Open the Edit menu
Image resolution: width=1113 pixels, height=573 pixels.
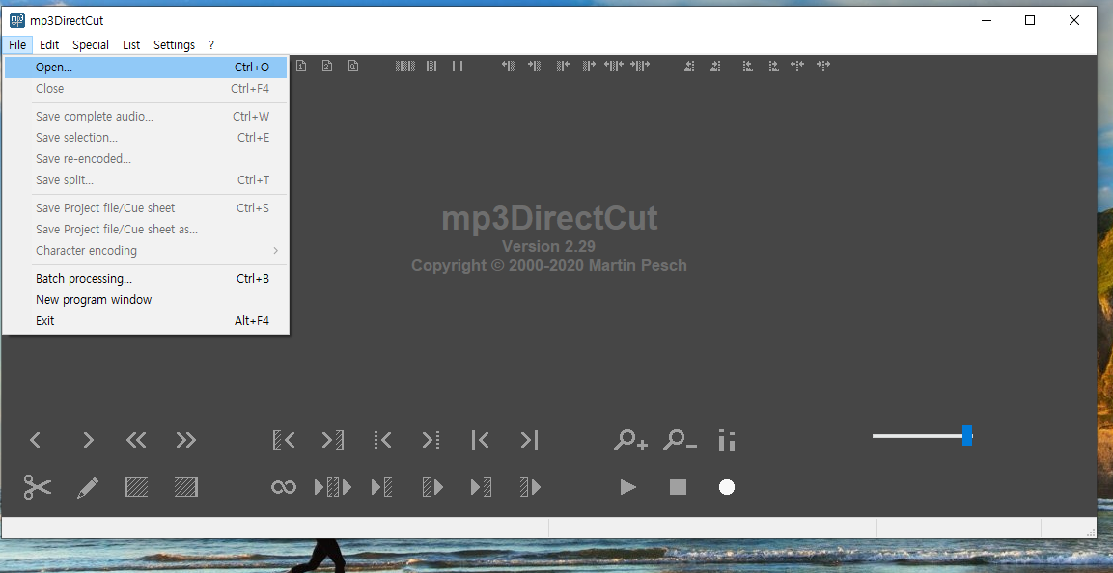click(49, 44)
